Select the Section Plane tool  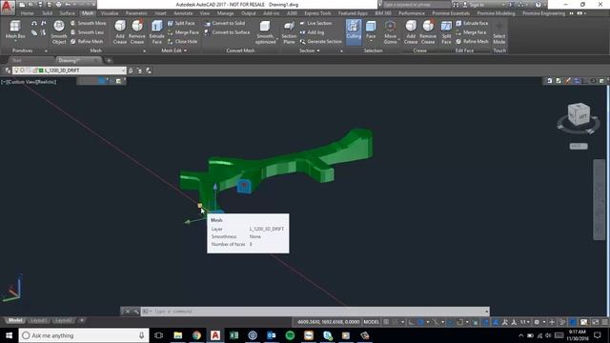click(289, 31)
